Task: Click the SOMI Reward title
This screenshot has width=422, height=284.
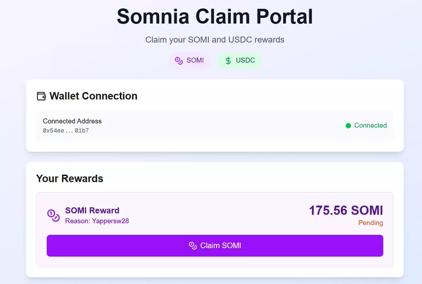Action: pyautogui.click(x=92, y=210)
